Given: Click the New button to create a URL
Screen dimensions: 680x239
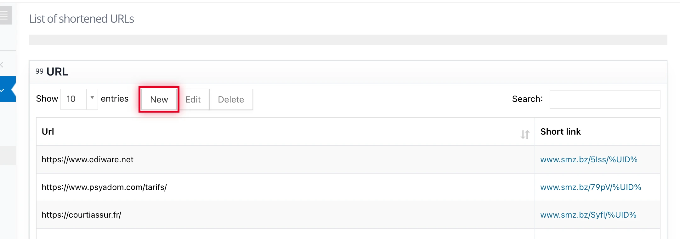Looking at the screenshot, I should 159,99.
